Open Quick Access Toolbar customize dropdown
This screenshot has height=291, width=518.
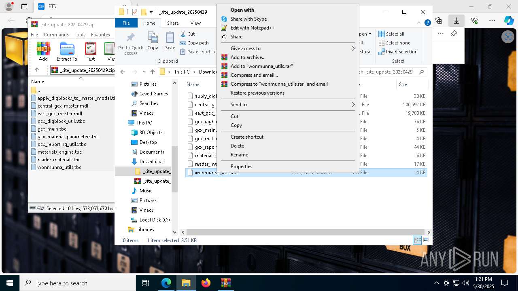click(x=151, y=12)
